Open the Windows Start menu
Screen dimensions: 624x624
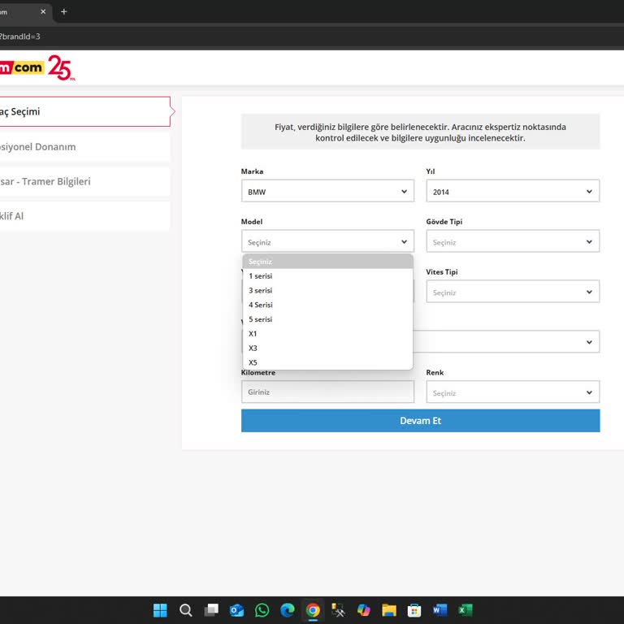click(160, 610)
